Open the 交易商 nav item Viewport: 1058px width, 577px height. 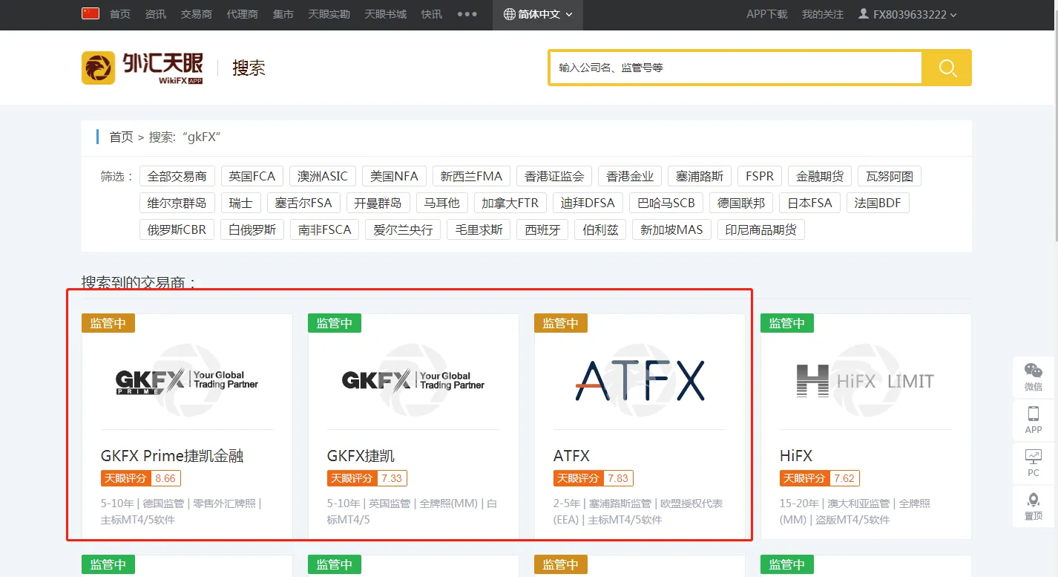(x=197, y=14)
